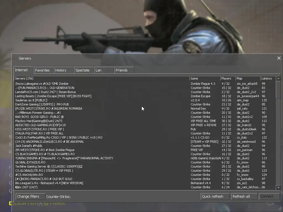Image resolution: width=283 pixels, height=212 pixels.
Task: Sort list by Latency column header
Action: pyautogui.click(x=268, y=78)
